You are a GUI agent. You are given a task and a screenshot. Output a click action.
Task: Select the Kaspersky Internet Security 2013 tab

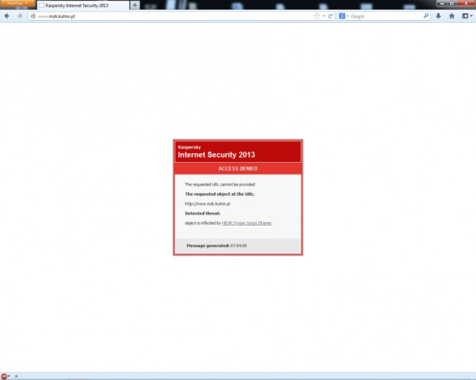point(83,5)
